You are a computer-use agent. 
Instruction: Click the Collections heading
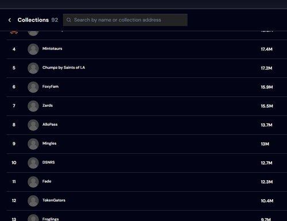[33, 20]
